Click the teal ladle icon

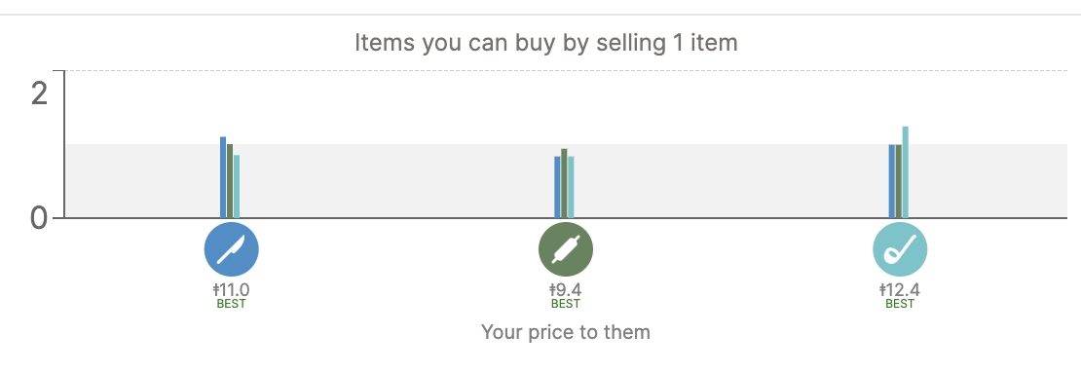click(x=900, y=249)
